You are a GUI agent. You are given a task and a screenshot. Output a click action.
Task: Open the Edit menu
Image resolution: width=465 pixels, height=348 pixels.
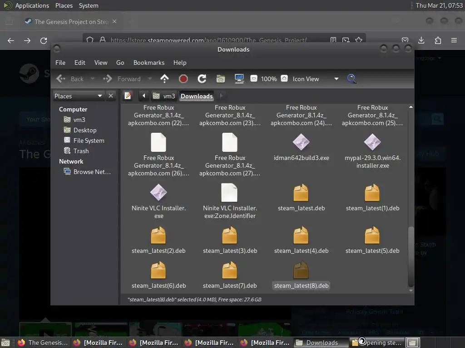click(x=79, y=63)
